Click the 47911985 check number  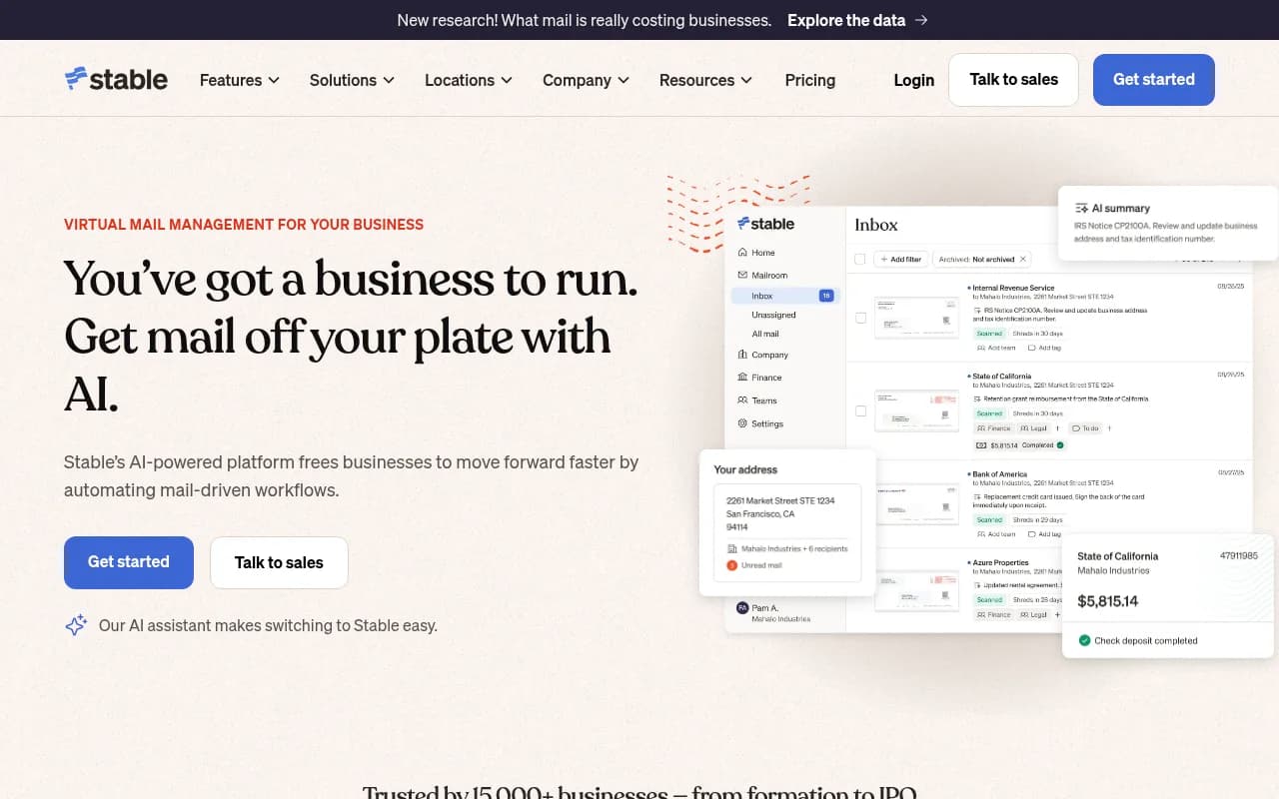pos(1238,555)
